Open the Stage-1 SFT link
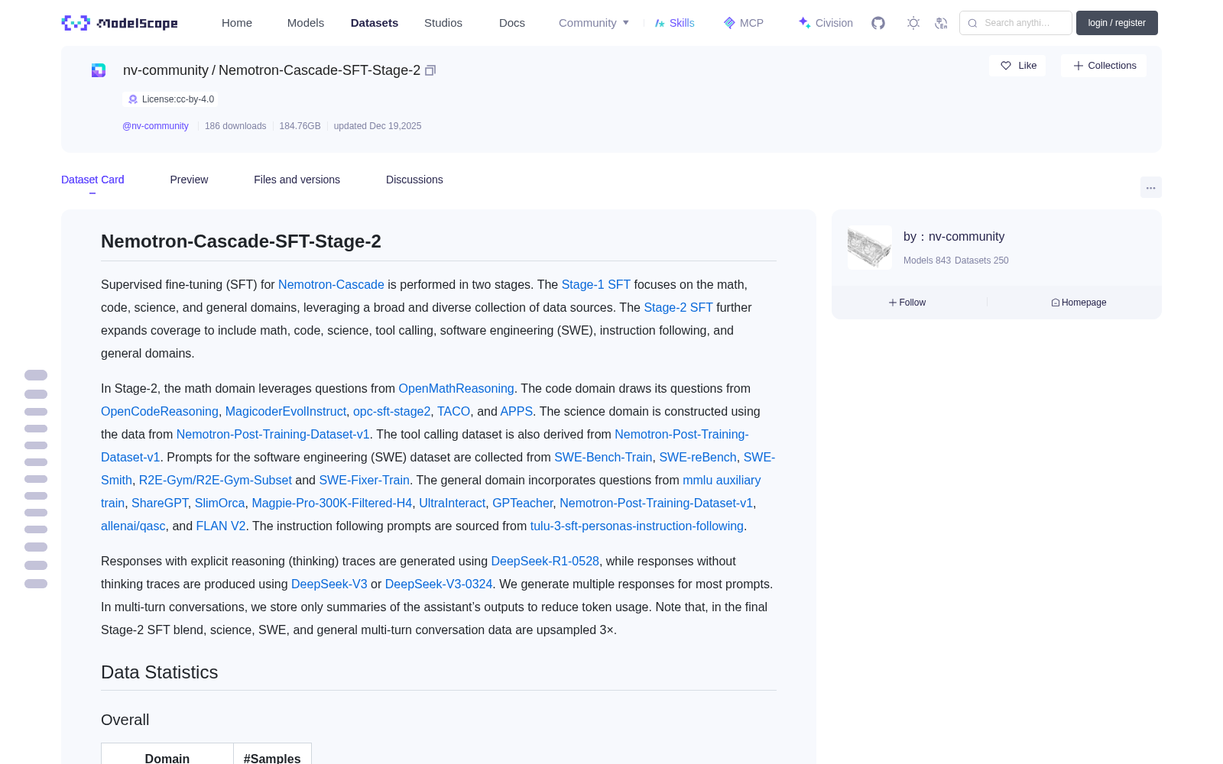This screenshot has height=764, width=1223. 596,284
